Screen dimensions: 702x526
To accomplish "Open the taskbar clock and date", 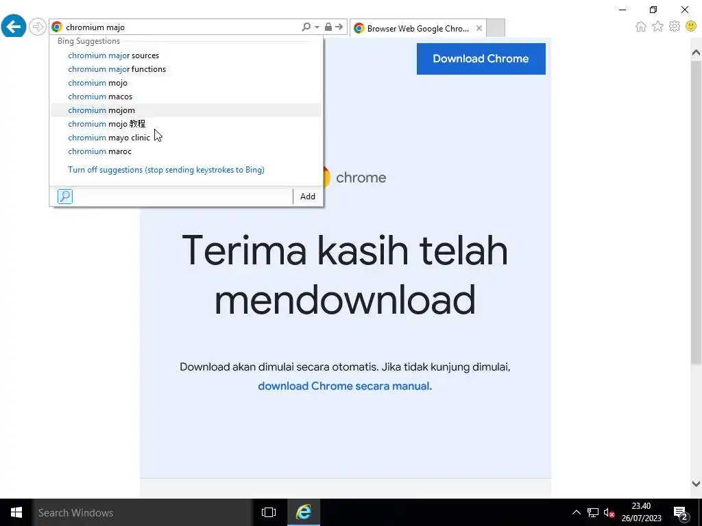I will point(641,512).
